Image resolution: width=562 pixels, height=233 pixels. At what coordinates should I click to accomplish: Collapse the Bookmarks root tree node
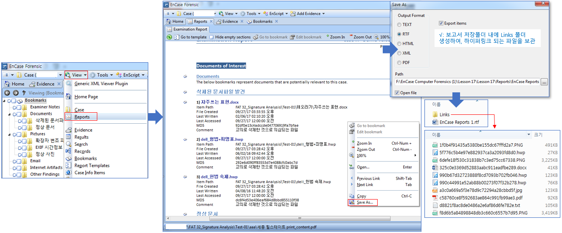(4, 101)
